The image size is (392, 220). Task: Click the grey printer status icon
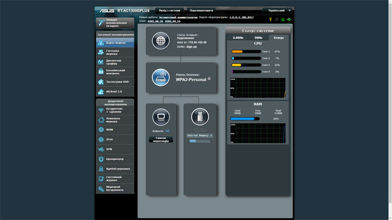[277, 20]
